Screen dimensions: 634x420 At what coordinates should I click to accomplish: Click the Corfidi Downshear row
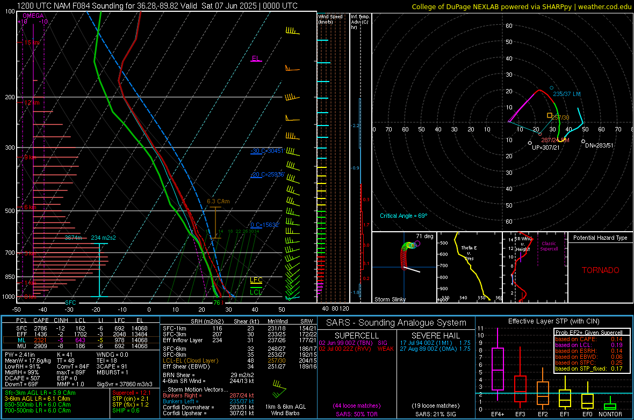coord(208,407)
